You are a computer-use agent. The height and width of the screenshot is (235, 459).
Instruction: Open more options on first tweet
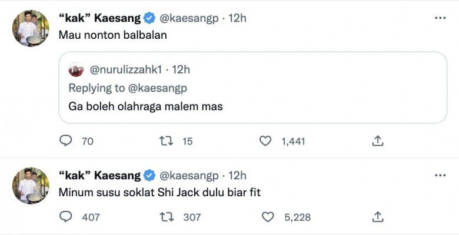[440, 18]
